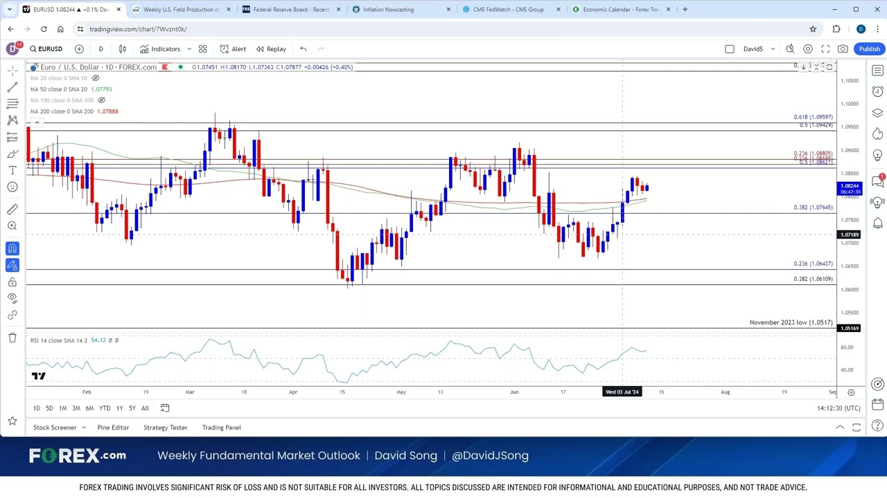Open the Fibonacci and gann tools
The height and width of the screenshot is (498, 887).
click(12, 104)
